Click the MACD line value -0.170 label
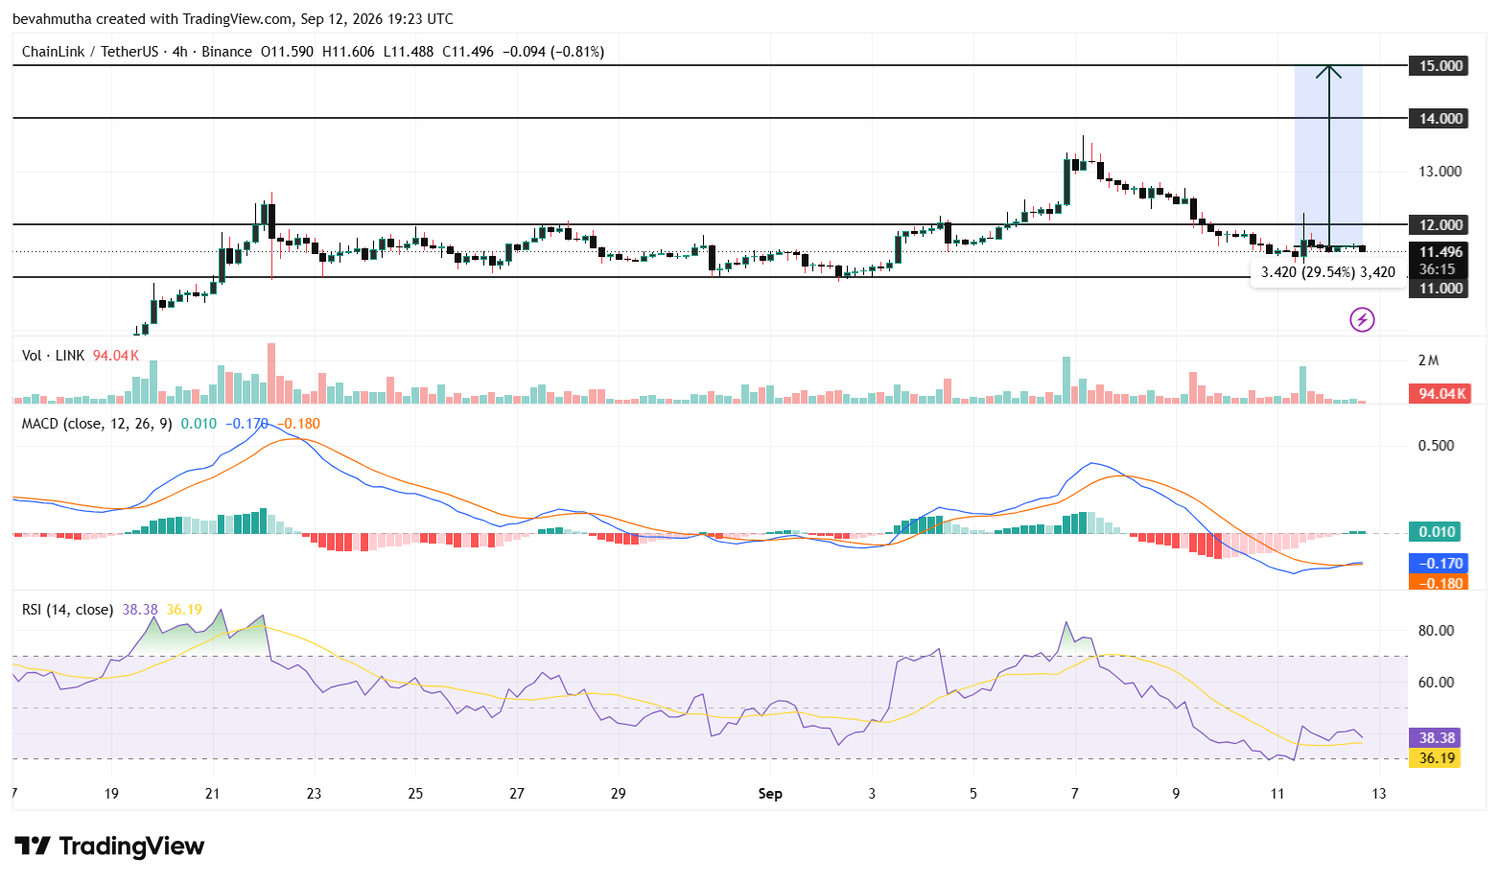Viewport: 1499px width, 882px height. pos(1439,564)
